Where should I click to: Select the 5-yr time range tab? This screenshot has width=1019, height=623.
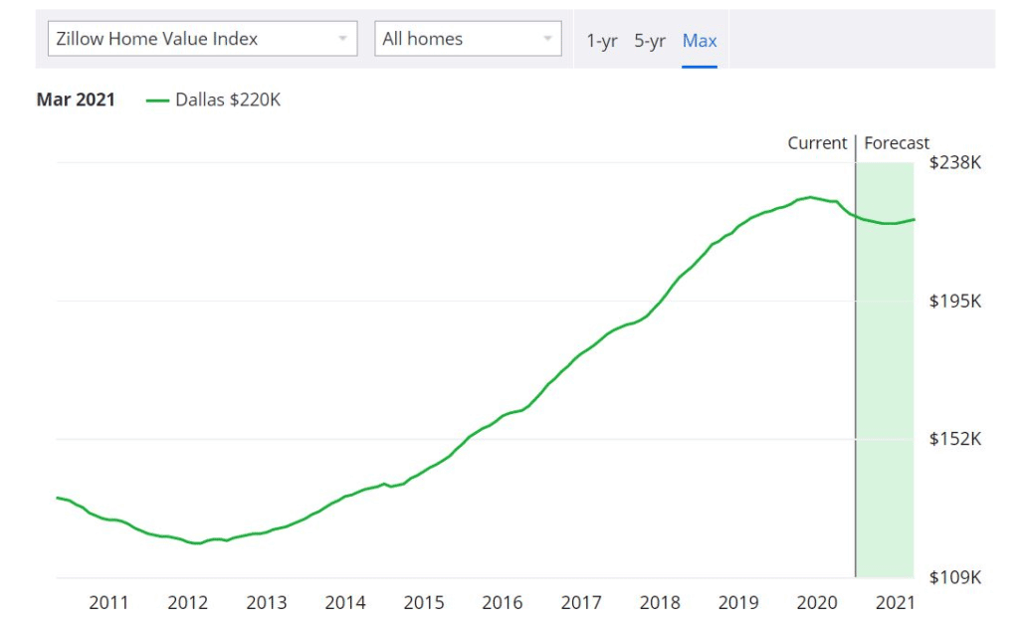tap(650, 40)
